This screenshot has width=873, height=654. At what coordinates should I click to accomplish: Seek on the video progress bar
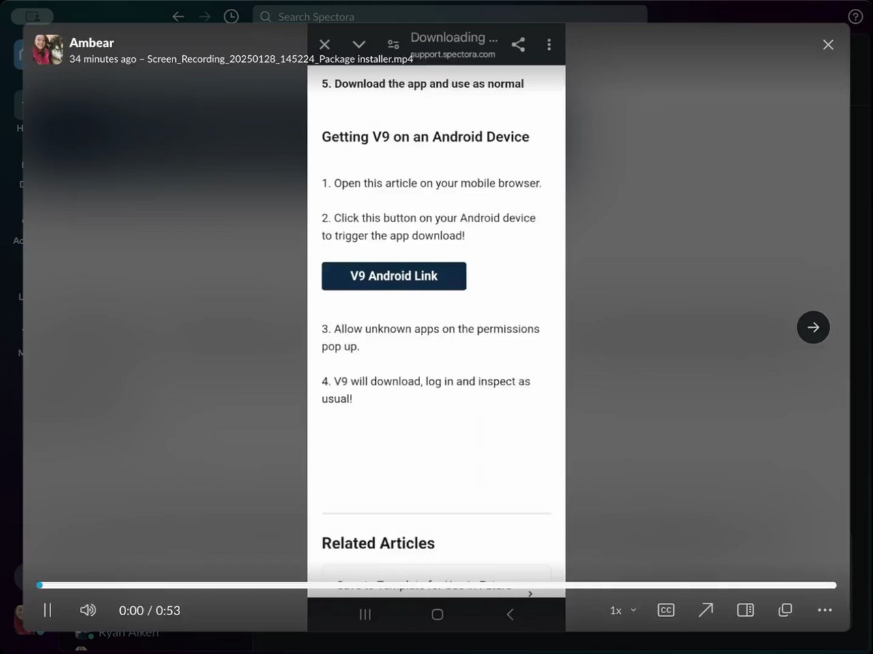point(436,585)
